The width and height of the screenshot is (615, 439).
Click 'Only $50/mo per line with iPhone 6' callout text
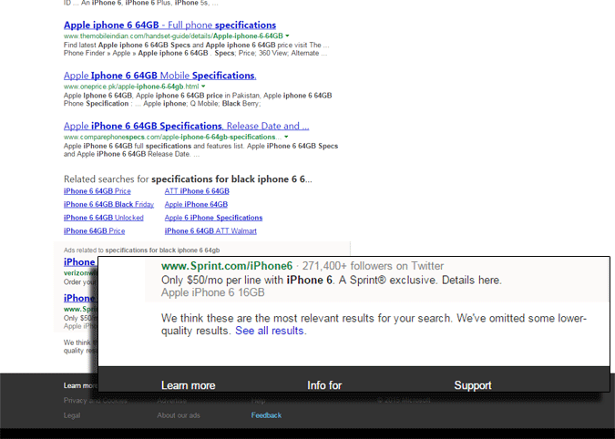coord(332,280)
